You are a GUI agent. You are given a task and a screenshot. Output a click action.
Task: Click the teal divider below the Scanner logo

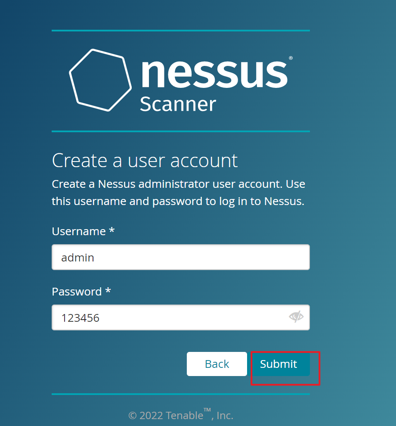tap(181, 131)
